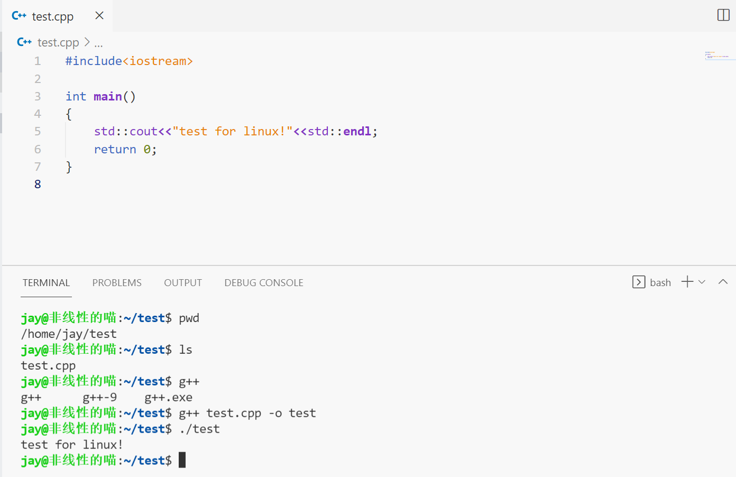Click the closing brace on line 7
The width and height of the screenshot is (736, 477).
point(69,167)
